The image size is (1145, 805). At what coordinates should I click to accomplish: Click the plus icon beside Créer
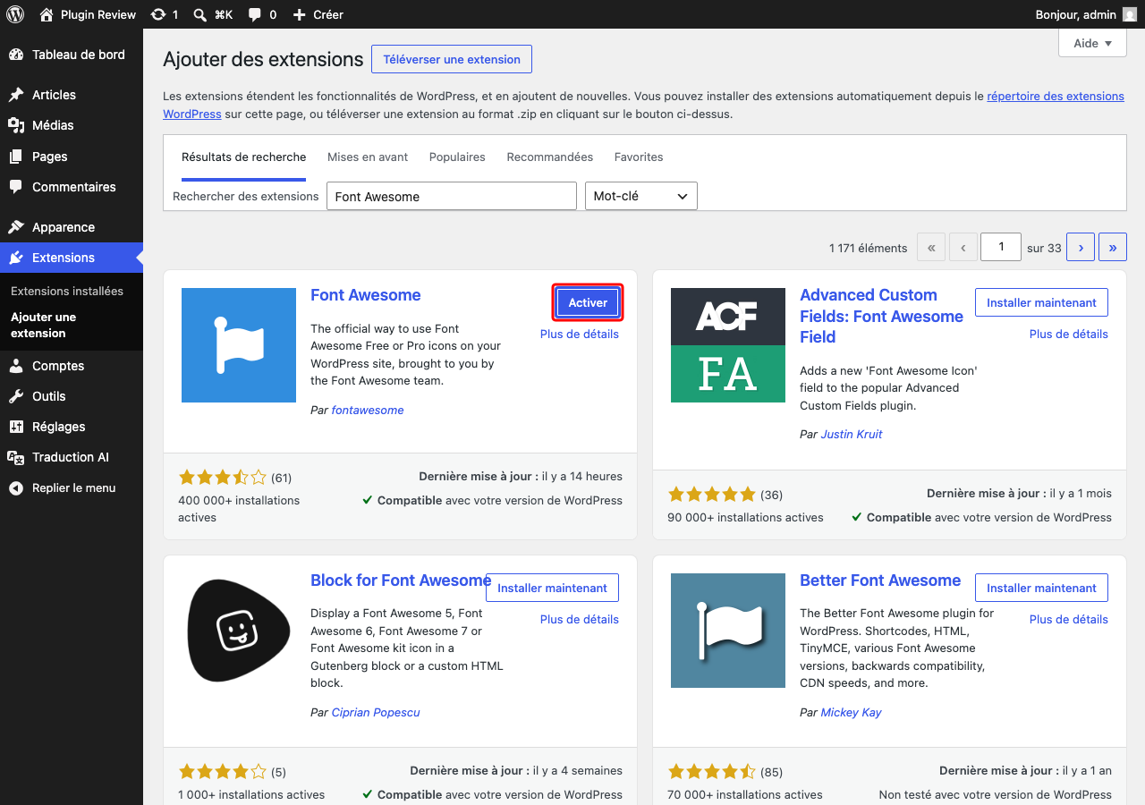tap(300, 14)
